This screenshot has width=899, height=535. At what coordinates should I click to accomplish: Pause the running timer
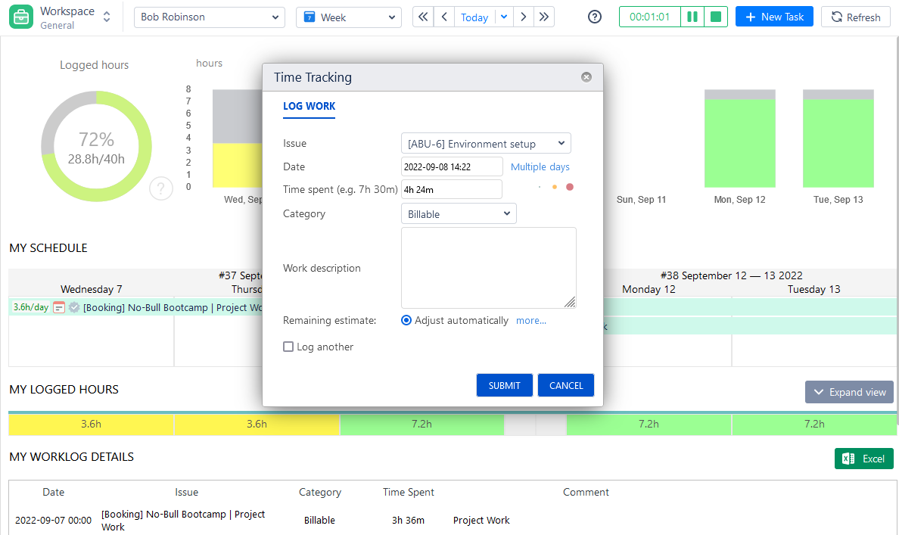tap(692, 16)
